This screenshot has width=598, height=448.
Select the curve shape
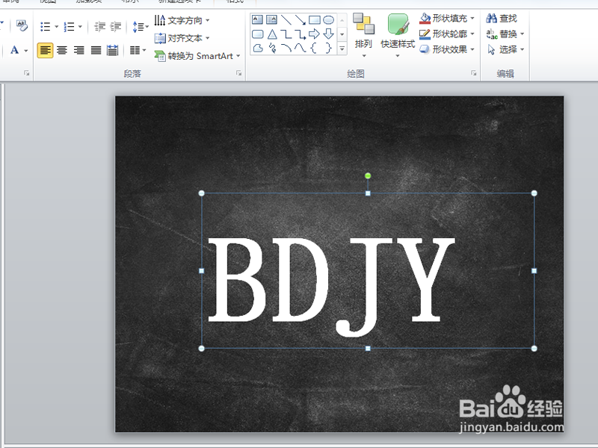[x=300, y=48]
